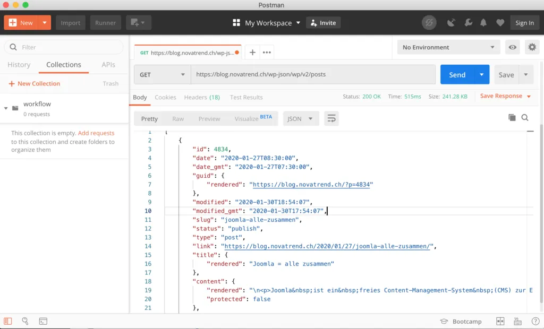Click the heart icon
This screenshot has width=544, height=329.
[500, 23]
